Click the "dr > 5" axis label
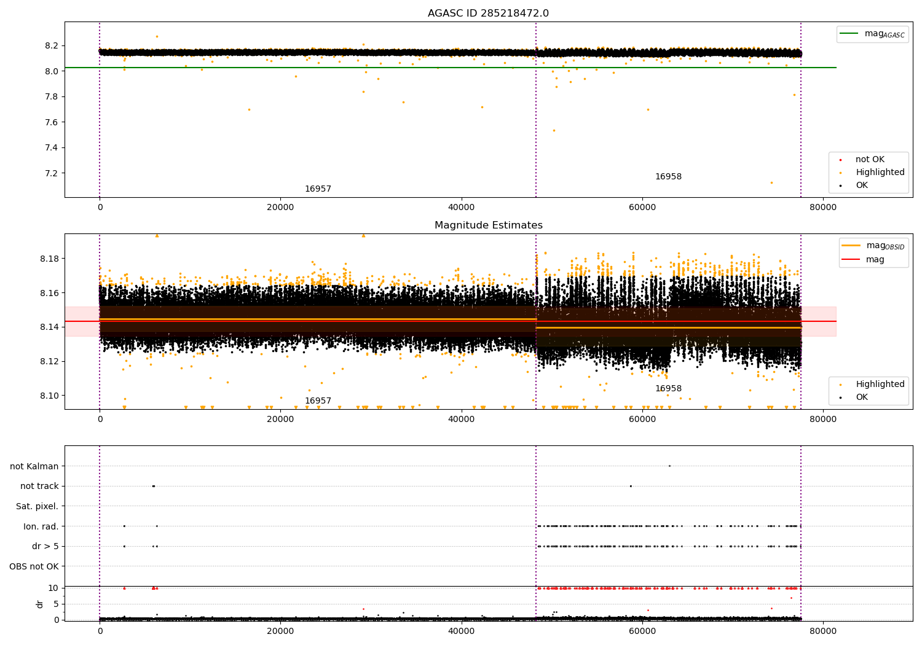The image size is (922, 645). point(45,546)
